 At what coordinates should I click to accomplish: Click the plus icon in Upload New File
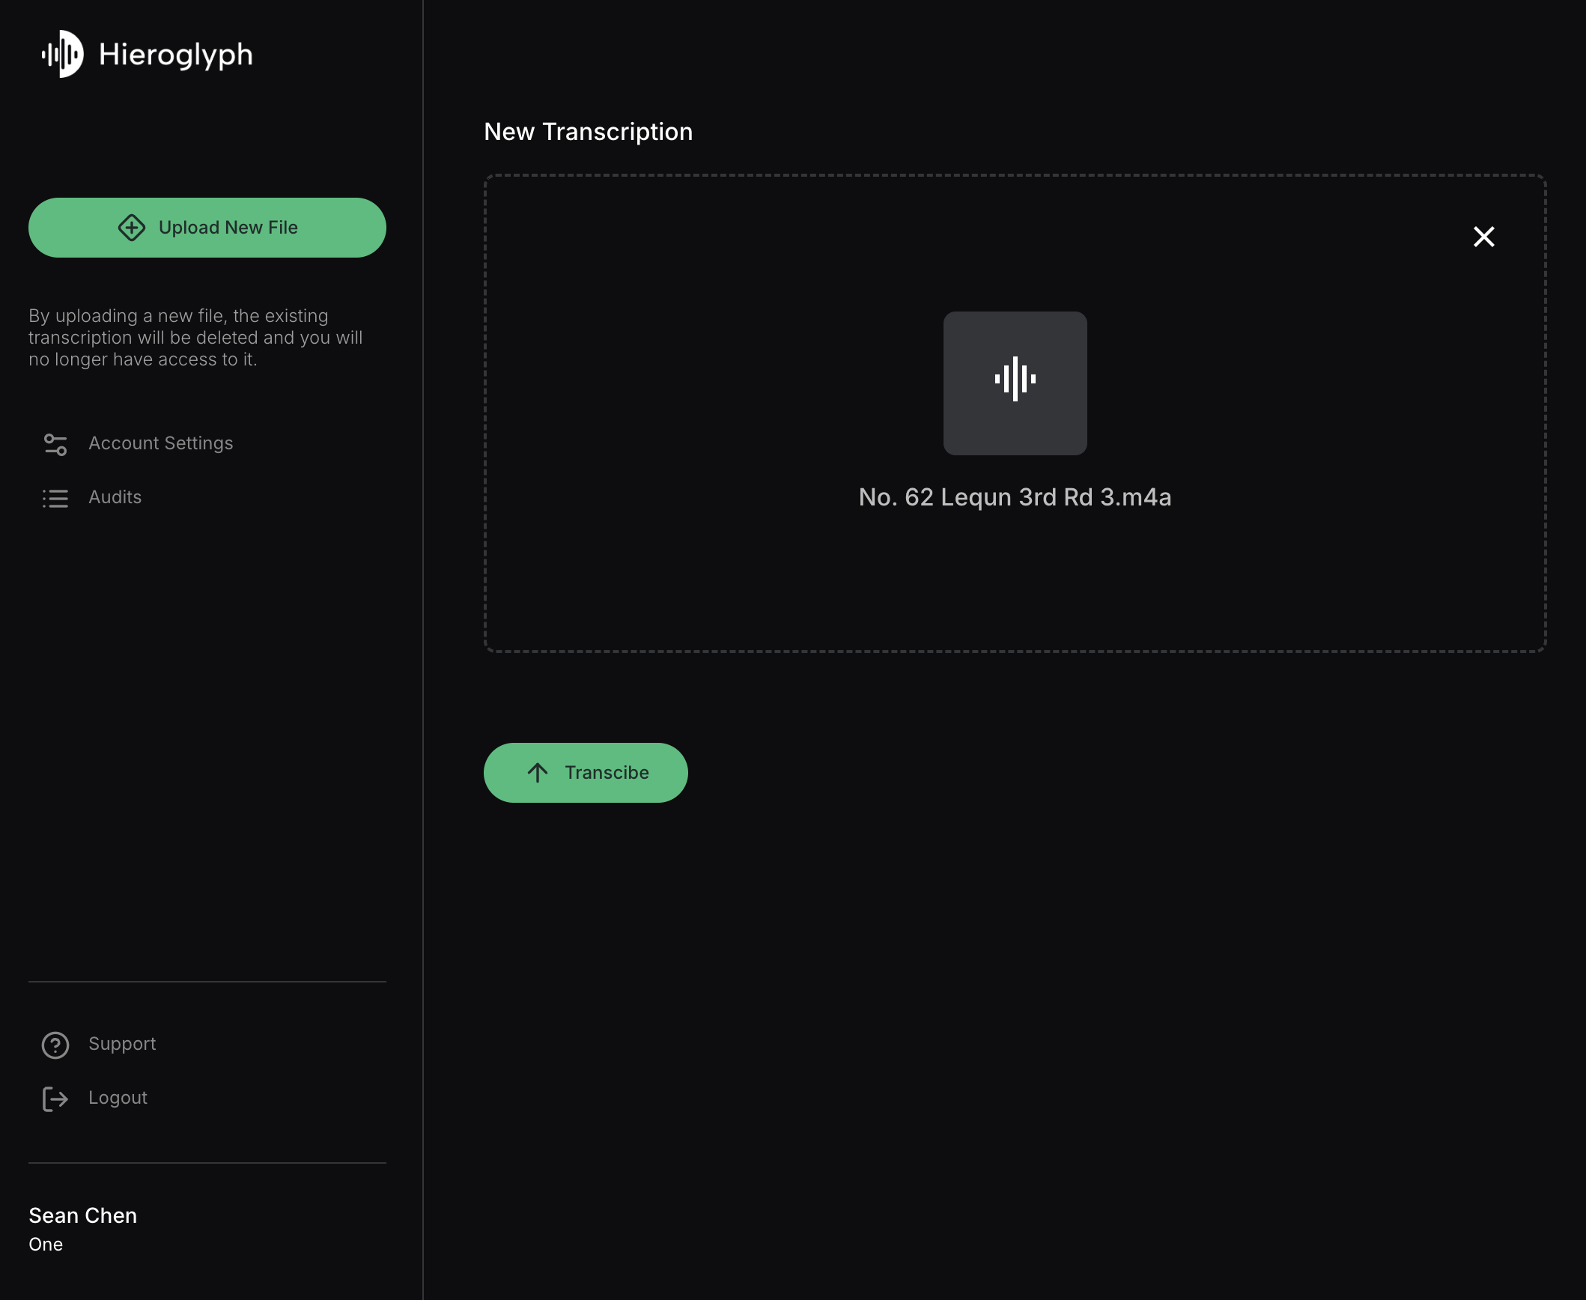coord(132,228)
